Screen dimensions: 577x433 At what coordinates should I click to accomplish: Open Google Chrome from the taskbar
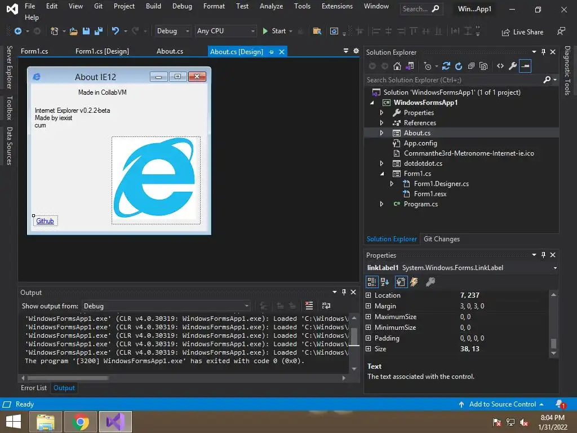[x=81, y=422]
